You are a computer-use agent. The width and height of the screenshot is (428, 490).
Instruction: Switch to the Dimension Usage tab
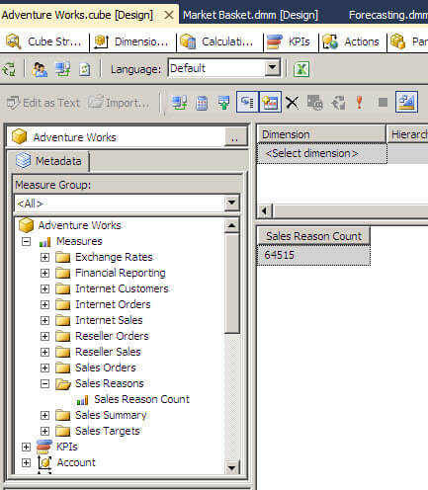click(x=132, y=41)
